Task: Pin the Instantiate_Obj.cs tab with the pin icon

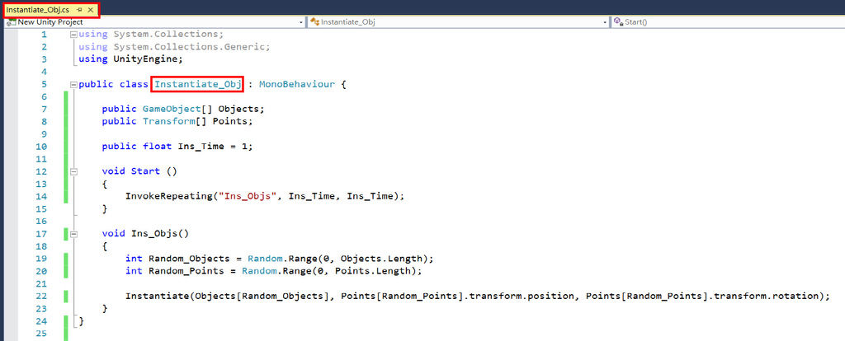Action: click(x=80, y=10)
